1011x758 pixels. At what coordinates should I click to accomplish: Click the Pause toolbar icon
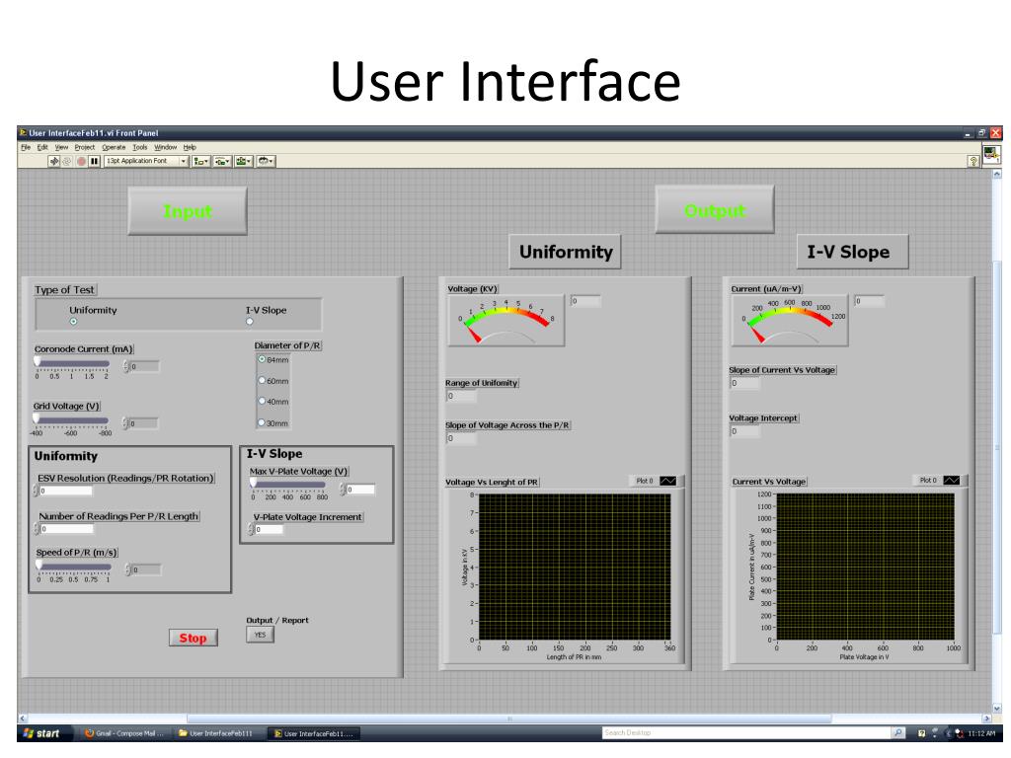click(x=94, y=161)
